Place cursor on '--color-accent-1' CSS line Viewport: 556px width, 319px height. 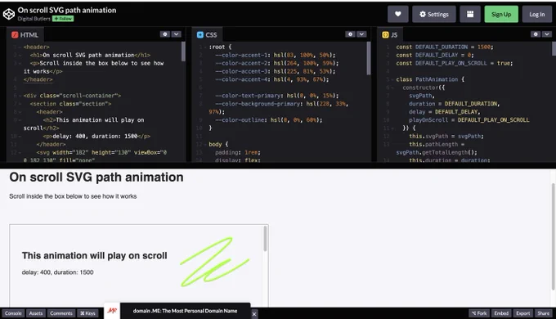(276, 55)
